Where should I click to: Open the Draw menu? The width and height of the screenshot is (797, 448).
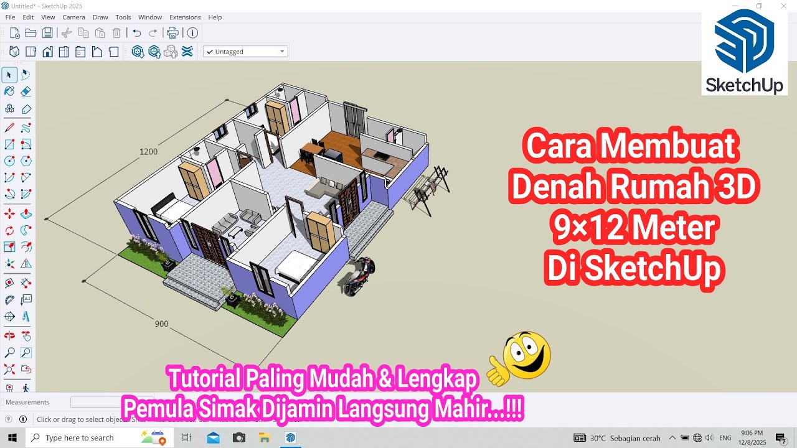(100, 17)
